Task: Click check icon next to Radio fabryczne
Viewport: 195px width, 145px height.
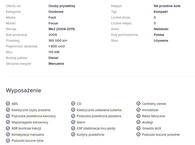Action: tap(138, 116)
